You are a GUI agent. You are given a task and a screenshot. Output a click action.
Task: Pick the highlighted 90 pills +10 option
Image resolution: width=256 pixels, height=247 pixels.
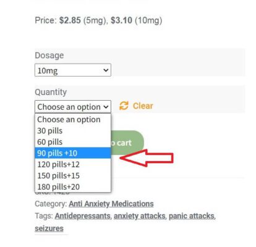click(73, 153)
